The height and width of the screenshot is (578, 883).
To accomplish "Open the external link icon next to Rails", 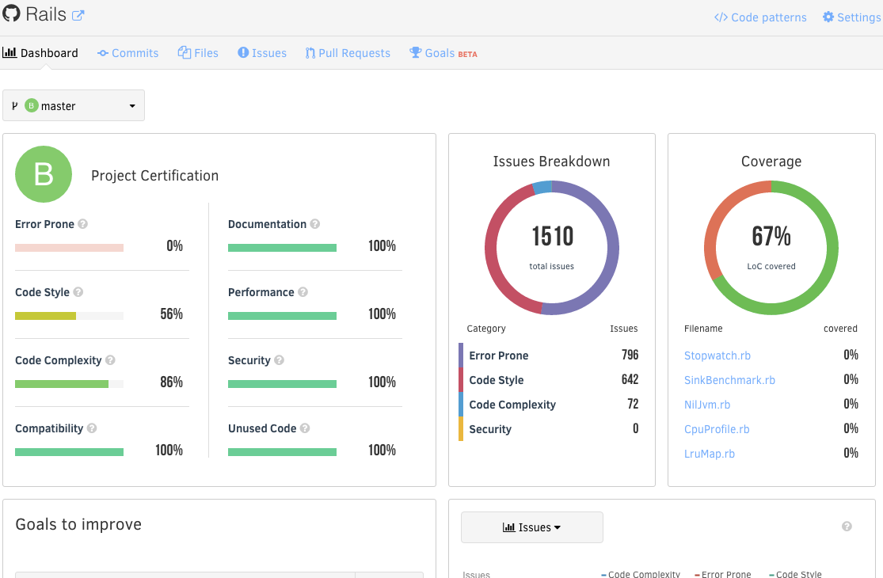I will point(78,15).
